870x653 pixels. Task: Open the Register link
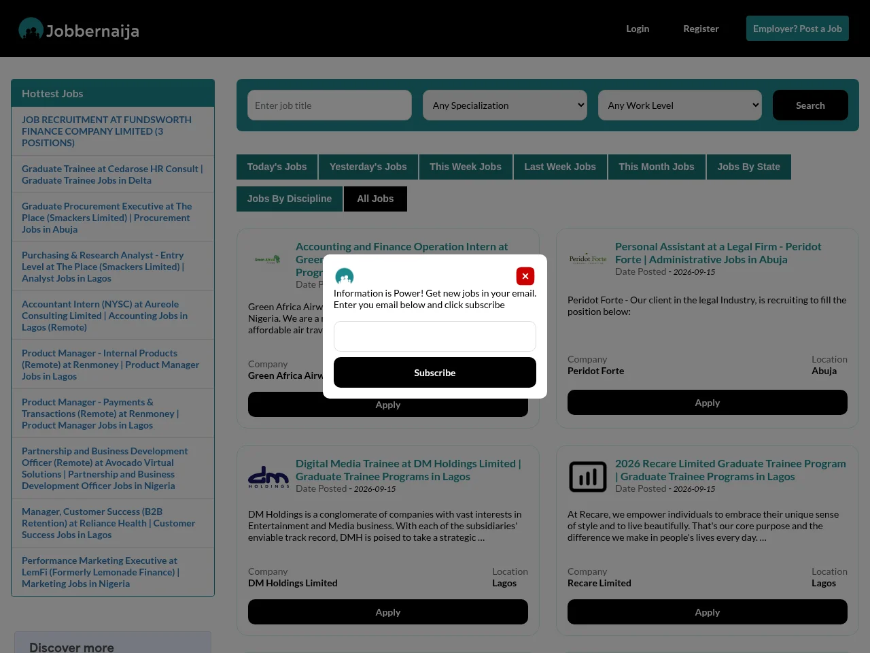[x=701, y=29]
